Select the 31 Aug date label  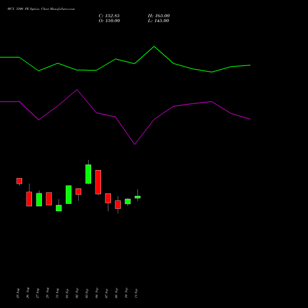(x=57, y=293)
